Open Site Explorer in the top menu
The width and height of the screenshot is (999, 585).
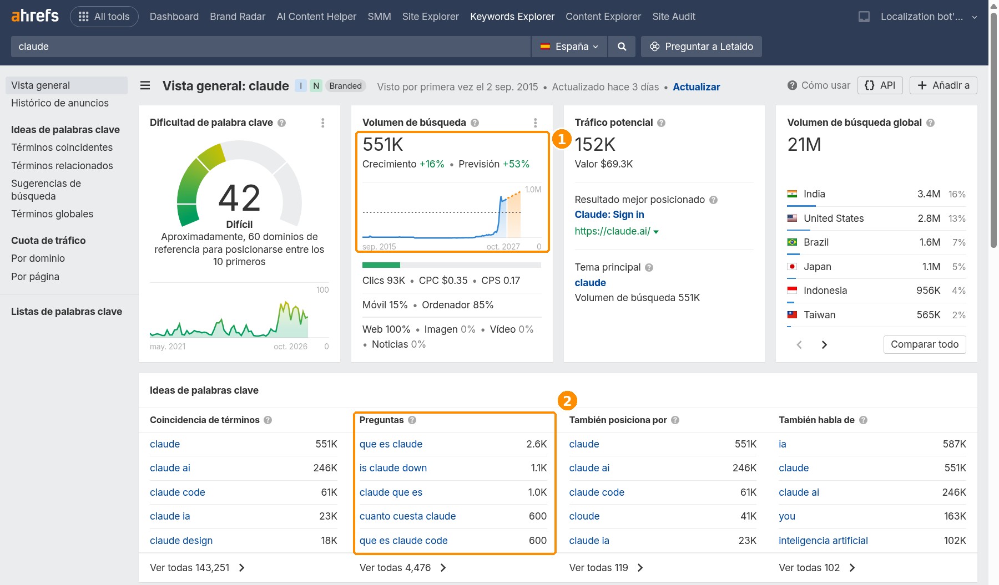coord(431,17)
